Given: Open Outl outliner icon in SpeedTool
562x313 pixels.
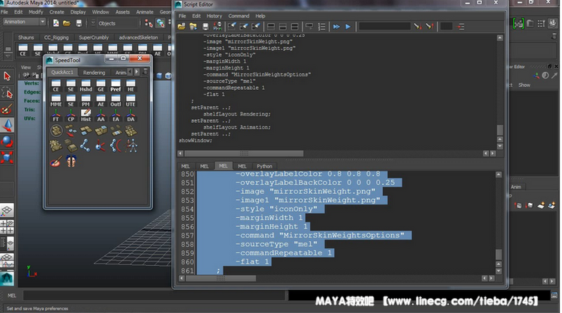Looking at the screenshot, I should (x=115, y=100).
